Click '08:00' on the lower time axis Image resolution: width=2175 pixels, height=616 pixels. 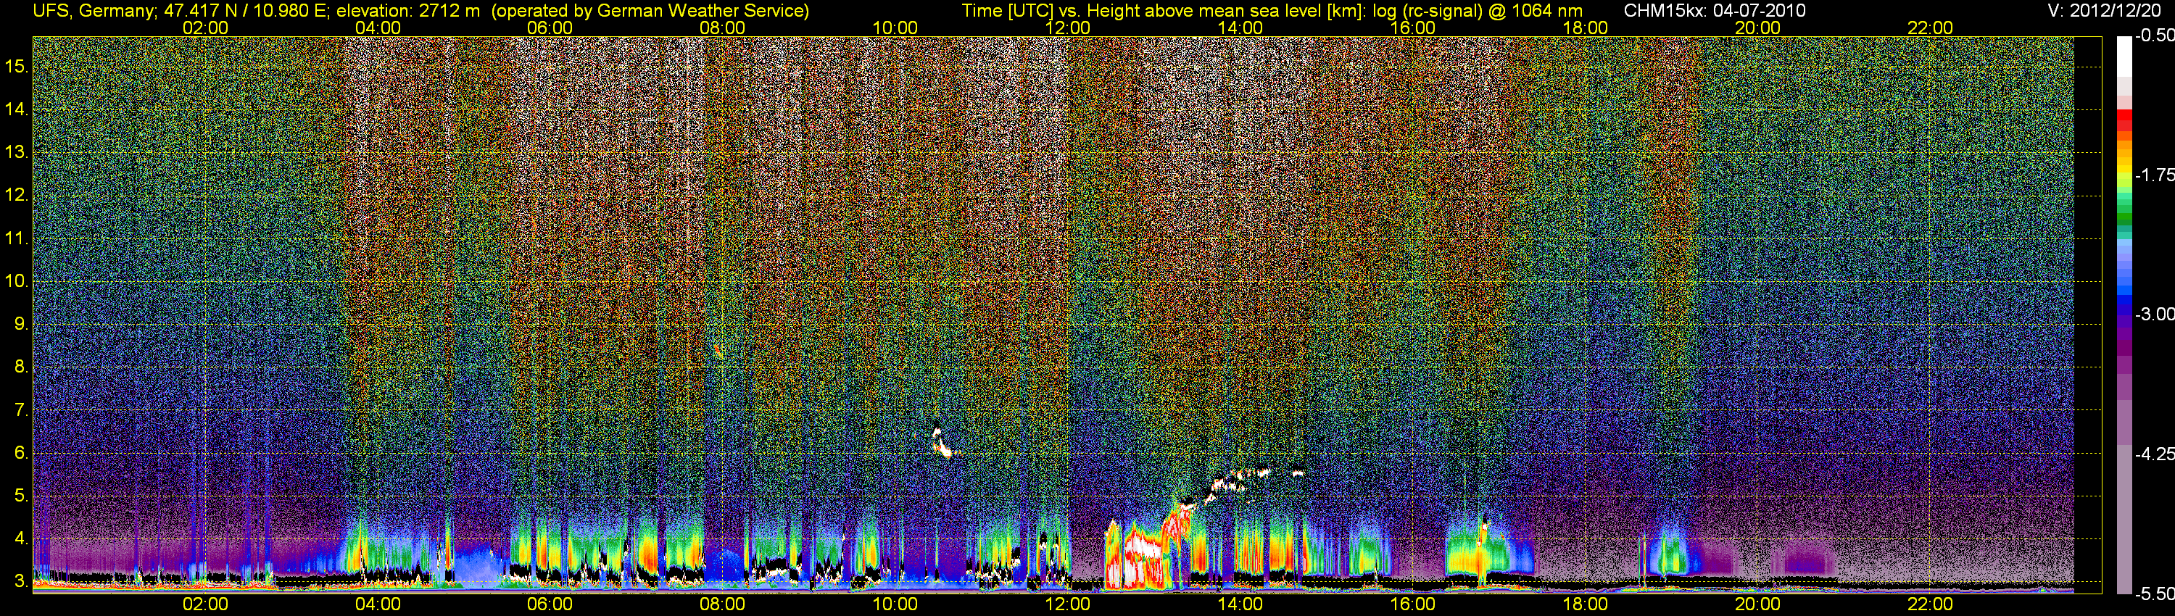click(723, 604)
